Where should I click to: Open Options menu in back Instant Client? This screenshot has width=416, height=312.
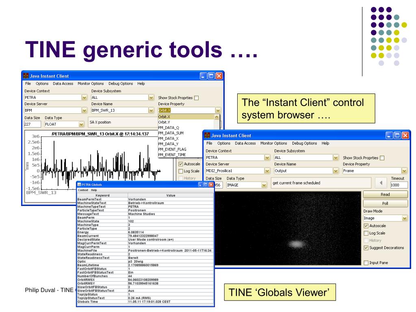pyautogui.click(x=42, y=84)
